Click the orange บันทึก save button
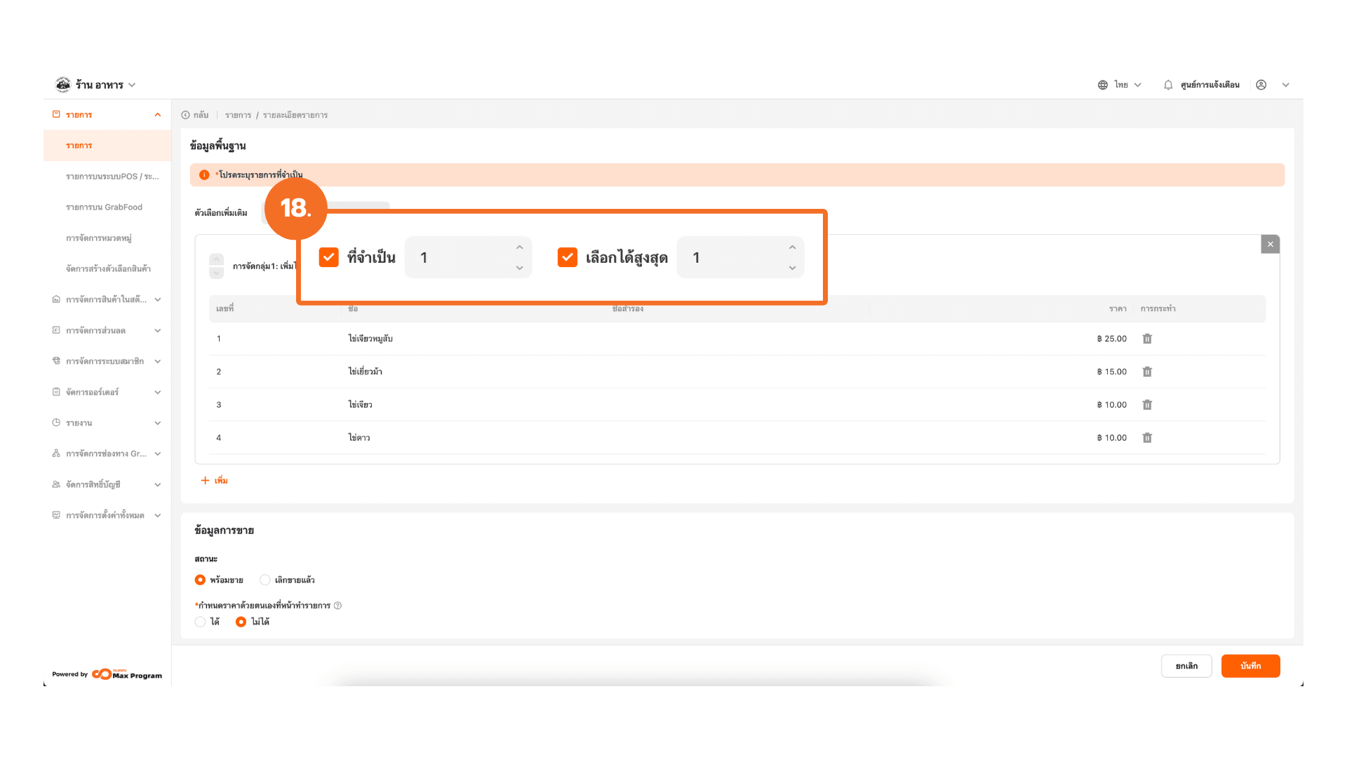Screen dimensions: 1347x757 (x=1250, y=666)
